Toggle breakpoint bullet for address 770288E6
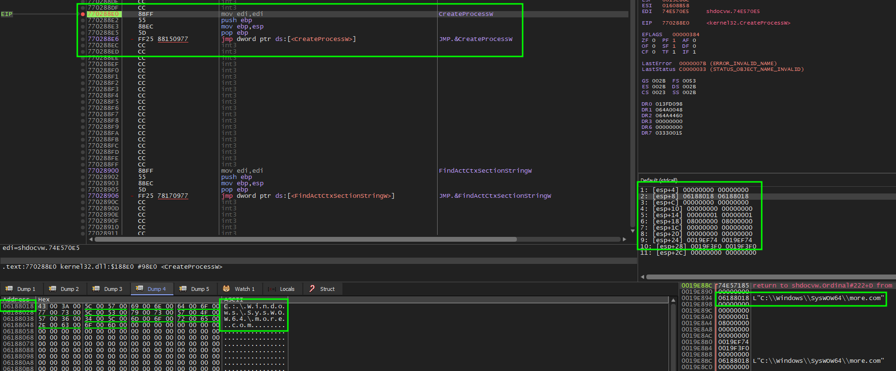This screenshot has height=371, width=896. 83,39
